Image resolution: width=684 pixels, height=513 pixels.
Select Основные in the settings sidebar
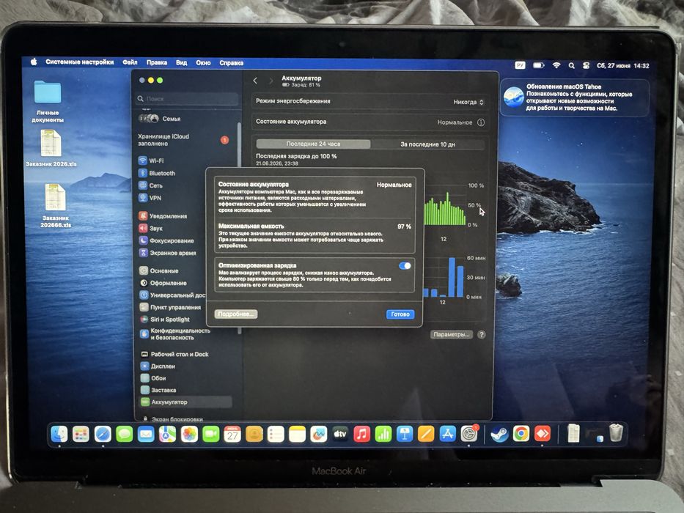(159, 271)
